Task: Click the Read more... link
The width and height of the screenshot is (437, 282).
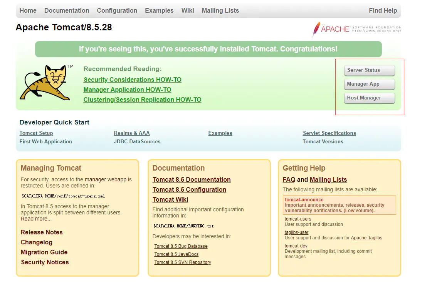Action: click(x=36, y=219)
